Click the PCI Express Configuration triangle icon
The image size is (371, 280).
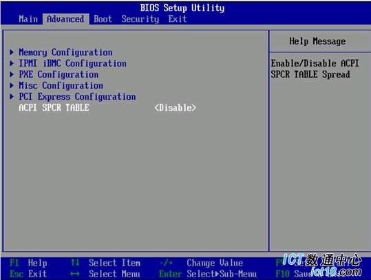[12, 97]
